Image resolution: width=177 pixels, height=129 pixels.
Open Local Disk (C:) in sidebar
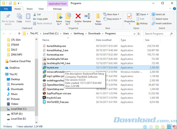coord(17,109)
